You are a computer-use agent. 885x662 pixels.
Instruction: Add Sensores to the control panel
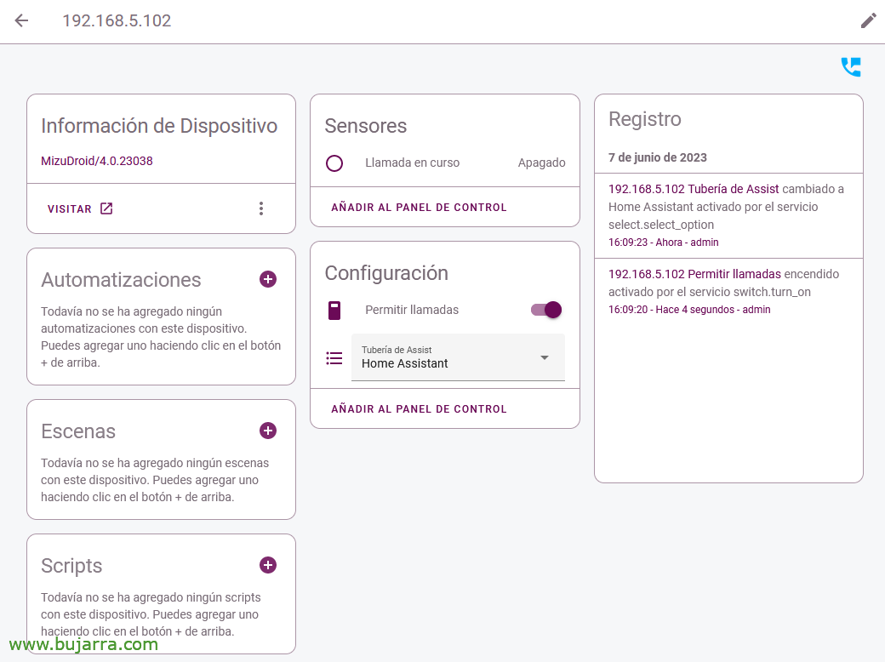coord(419,207)
